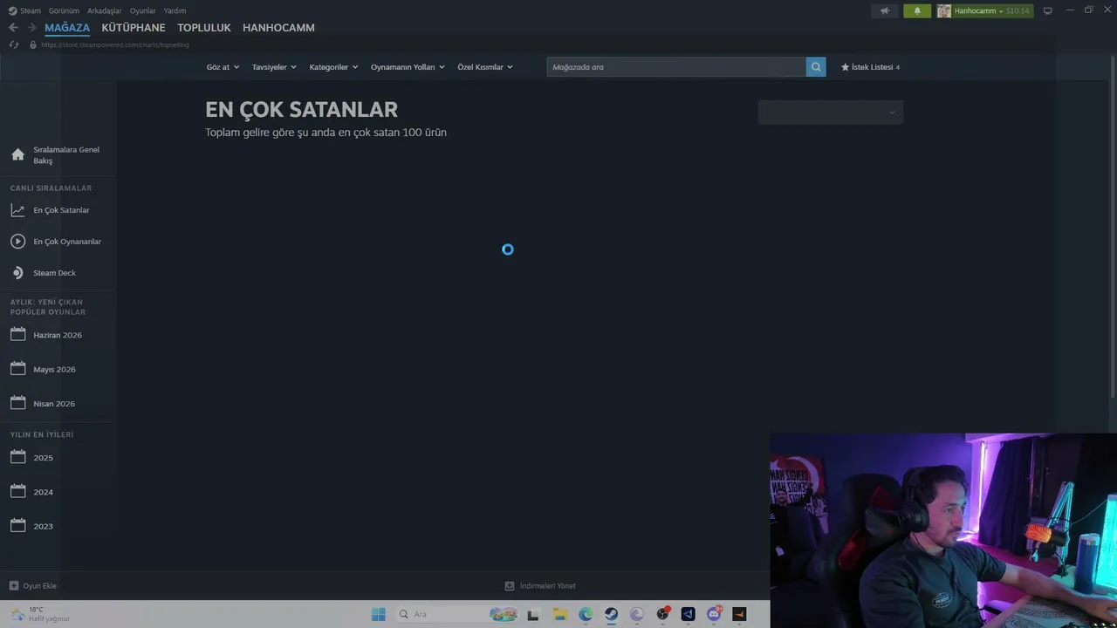
Task: View the 2023 best of year list
Action: [x=44, y=526]
